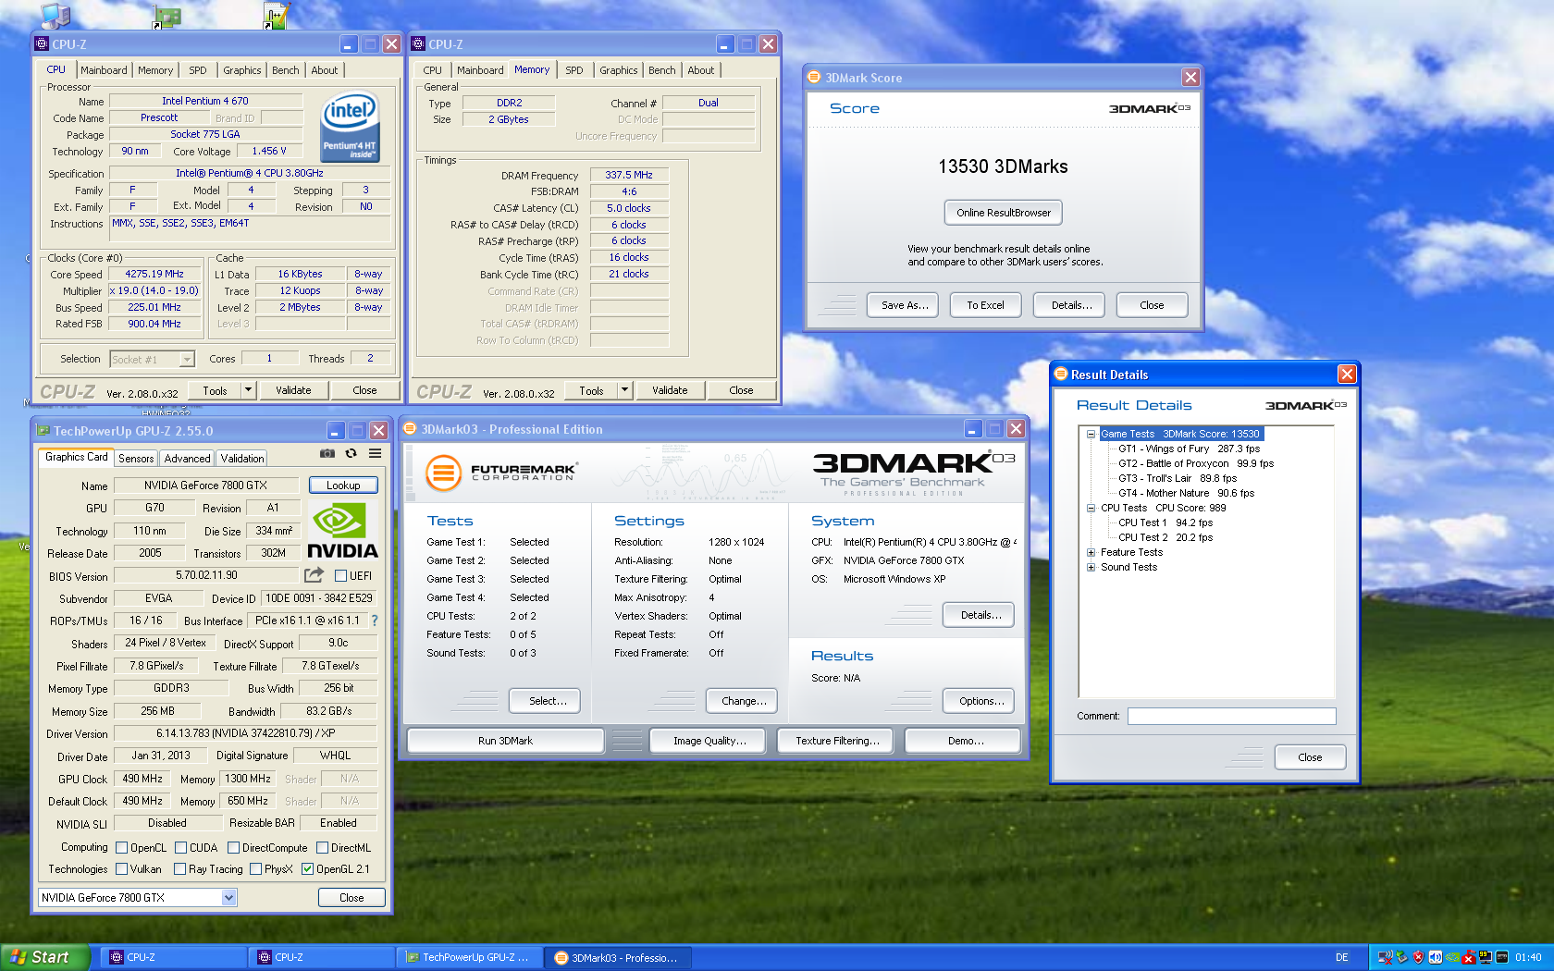Image resolution: width=1554 pixels, height=971 pixels.
Task: Click the Intel Pentium 4 HT logo
Action: pos(350,127)
